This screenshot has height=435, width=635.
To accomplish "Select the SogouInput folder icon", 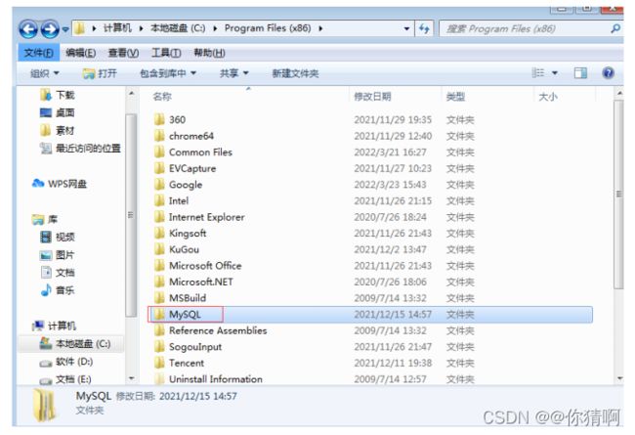I will [159, 347].
